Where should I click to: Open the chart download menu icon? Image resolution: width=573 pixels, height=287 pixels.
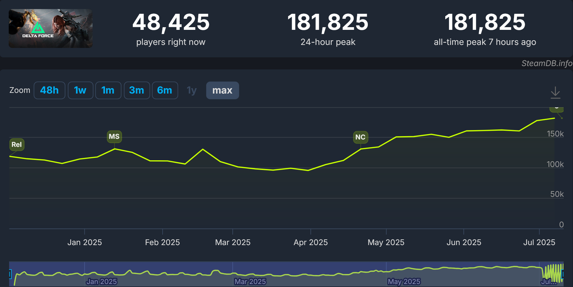click(x=555, y=92)
